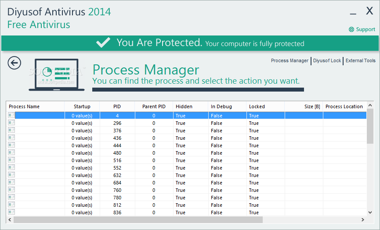Screen dimensions: 380x230
Task: Switch to the Diyusof Lock tab
Action: tap(327, 60)
